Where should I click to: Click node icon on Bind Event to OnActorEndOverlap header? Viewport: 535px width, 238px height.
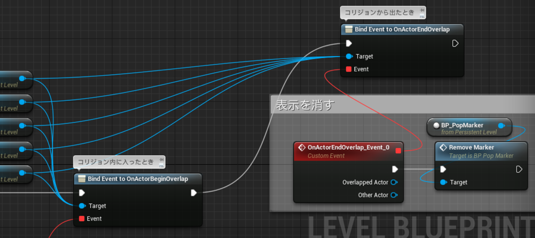click(x=349, y=30)
